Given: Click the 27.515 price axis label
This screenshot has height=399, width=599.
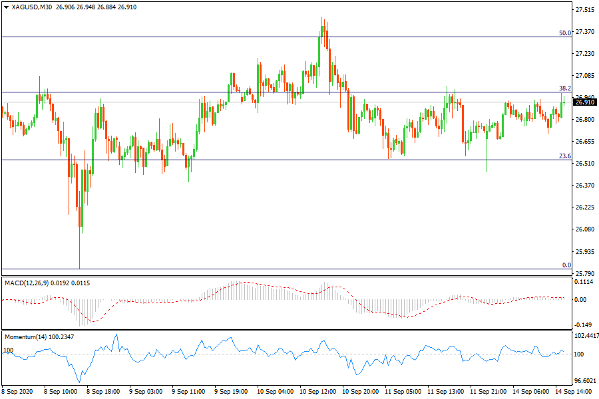Looking at the screenshot, I should point(584,10).
